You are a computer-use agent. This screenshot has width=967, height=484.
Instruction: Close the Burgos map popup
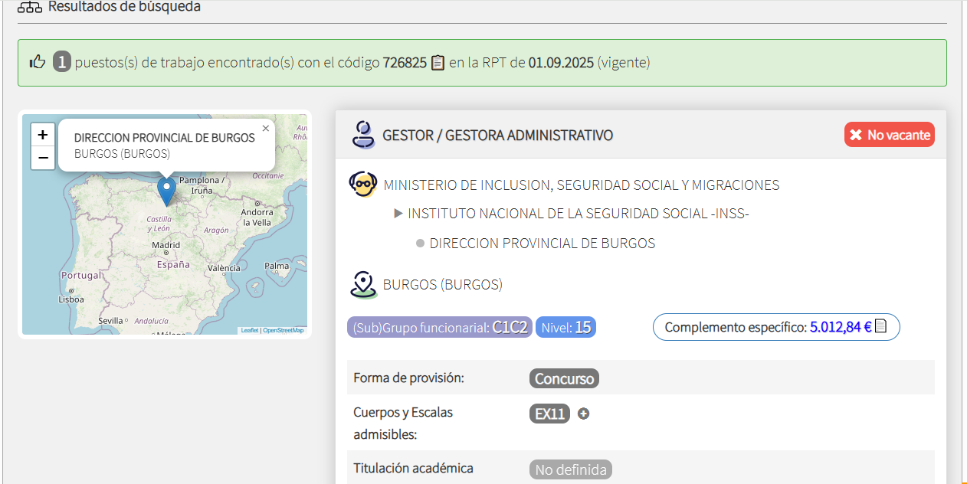point(265,129)
